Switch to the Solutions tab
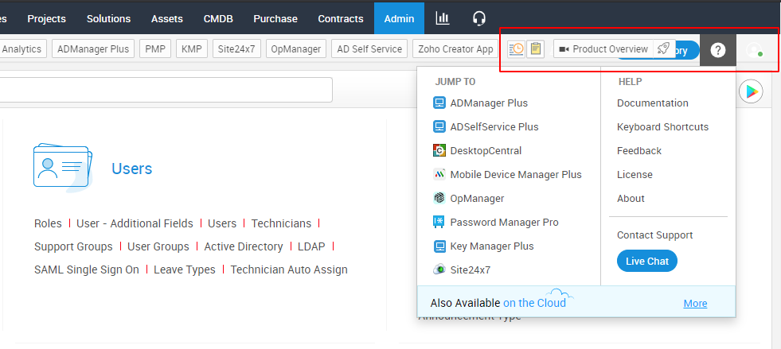Screen dimensions: 781x349 (108, 18)
